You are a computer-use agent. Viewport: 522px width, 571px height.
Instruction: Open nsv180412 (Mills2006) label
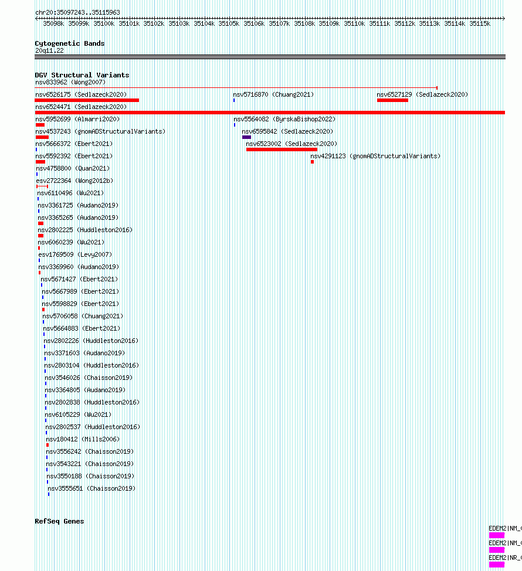tap(83, 439)
